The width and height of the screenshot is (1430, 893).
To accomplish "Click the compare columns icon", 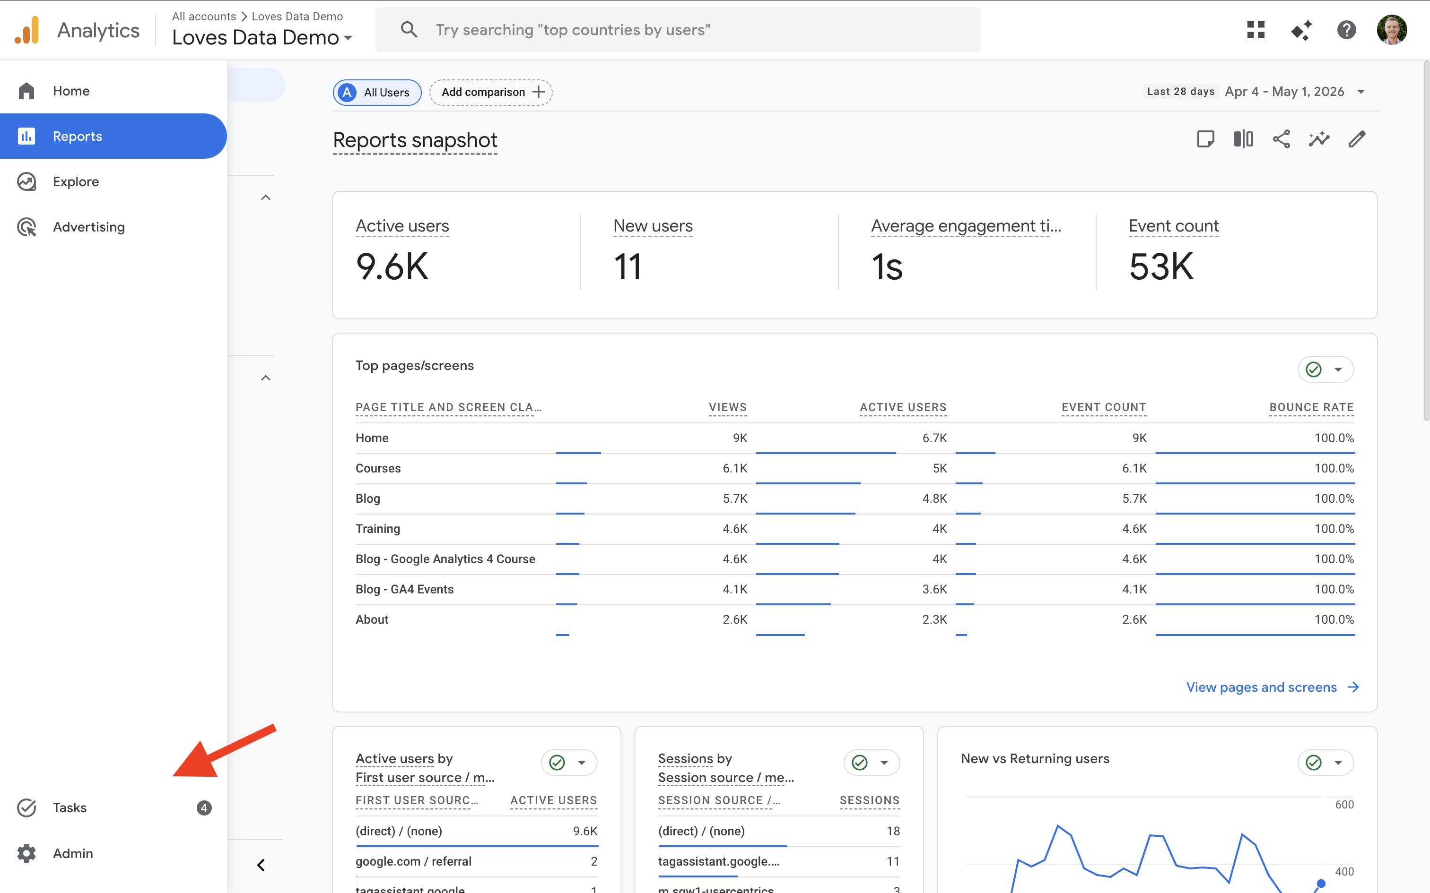I will pos(1243,139).
